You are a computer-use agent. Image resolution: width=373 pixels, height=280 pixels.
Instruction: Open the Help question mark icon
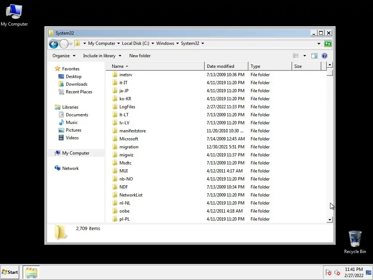[x=325, y=56]
